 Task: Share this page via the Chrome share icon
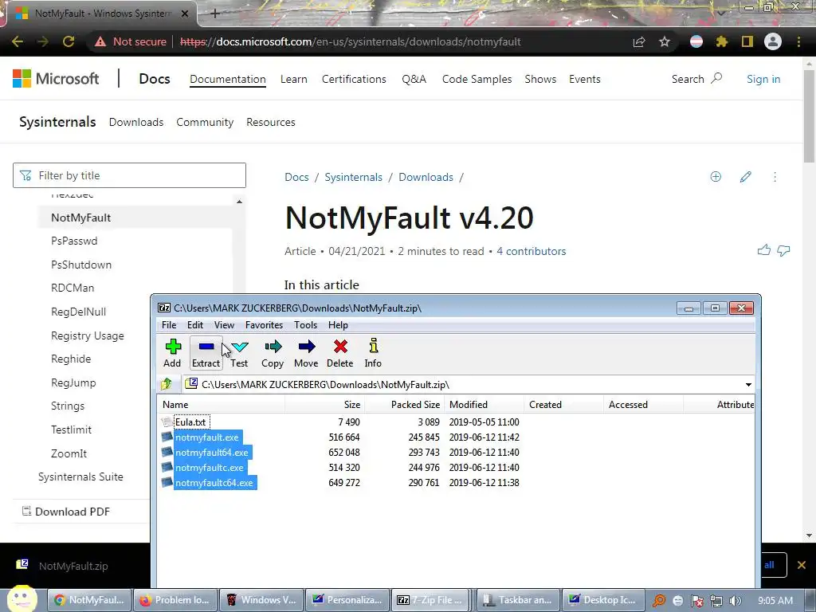pos(639,41)
